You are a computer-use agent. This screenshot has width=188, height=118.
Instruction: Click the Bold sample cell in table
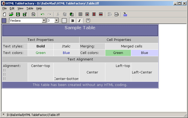click(x=41, y=46)
